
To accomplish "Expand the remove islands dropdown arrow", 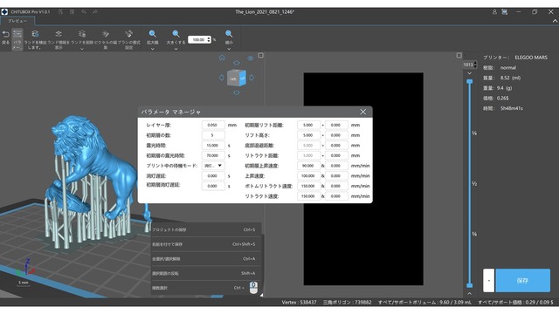I will click(82, 49).
